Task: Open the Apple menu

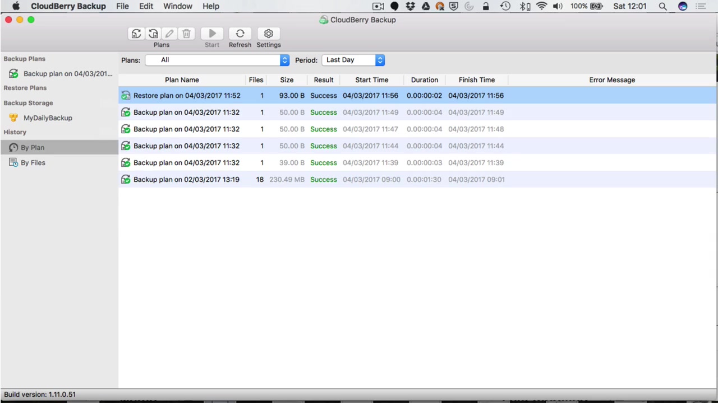Action: (x=16, y=6)
